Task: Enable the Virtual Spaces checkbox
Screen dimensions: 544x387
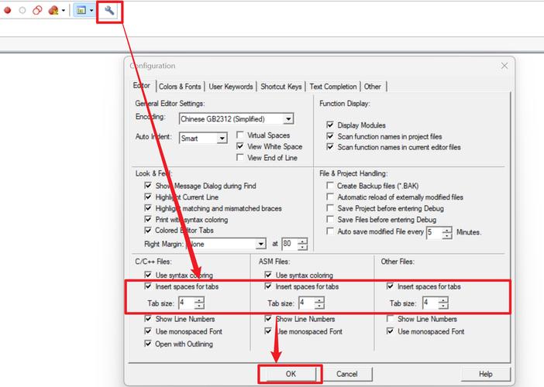Action: coord(239,135)
